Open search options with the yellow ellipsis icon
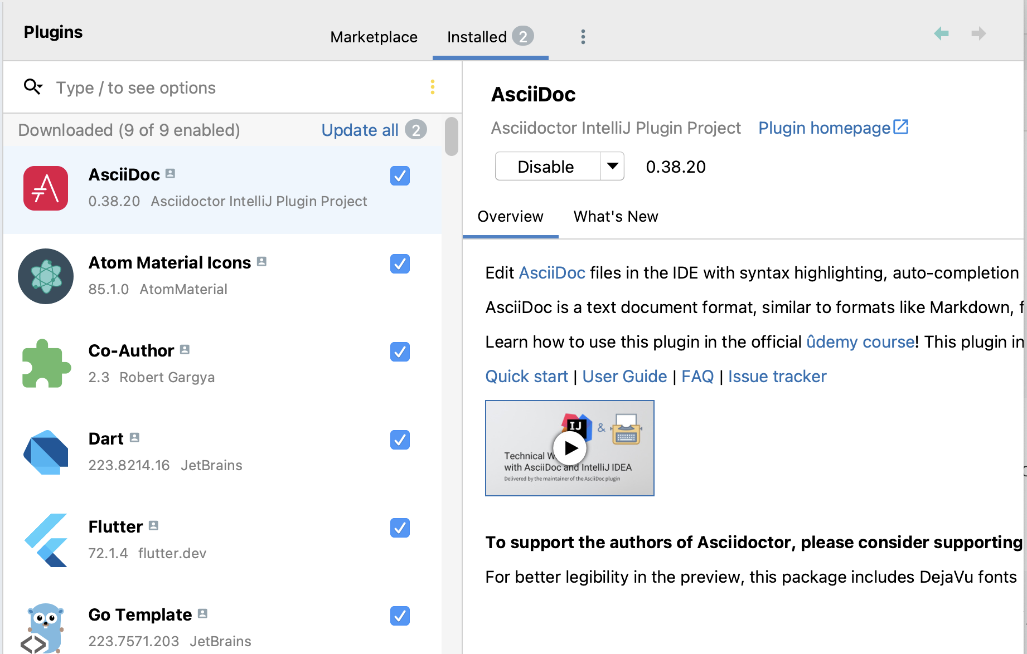The height and width of the screenshot is (654, 1027). [433, 87]
